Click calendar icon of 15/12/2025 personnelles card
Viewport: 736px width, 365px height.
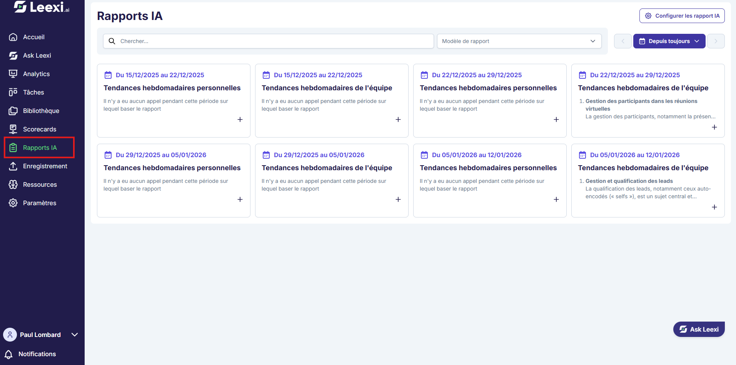(108, 75)
